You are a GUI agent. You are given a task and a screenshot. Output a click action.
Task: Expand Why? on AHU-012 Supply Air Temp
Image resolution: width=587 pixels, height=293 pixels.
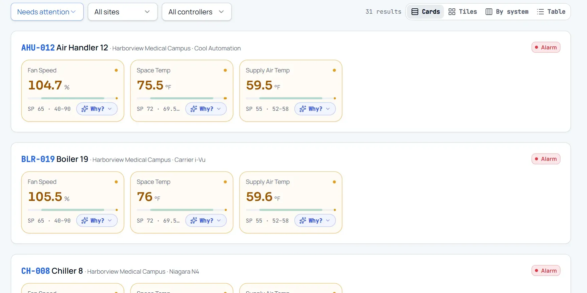(x=315, y=109)
